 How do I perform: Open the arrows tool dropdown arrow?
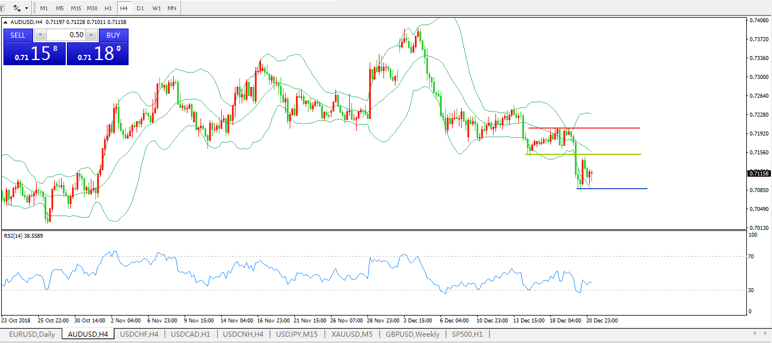[x=27, y=9]
